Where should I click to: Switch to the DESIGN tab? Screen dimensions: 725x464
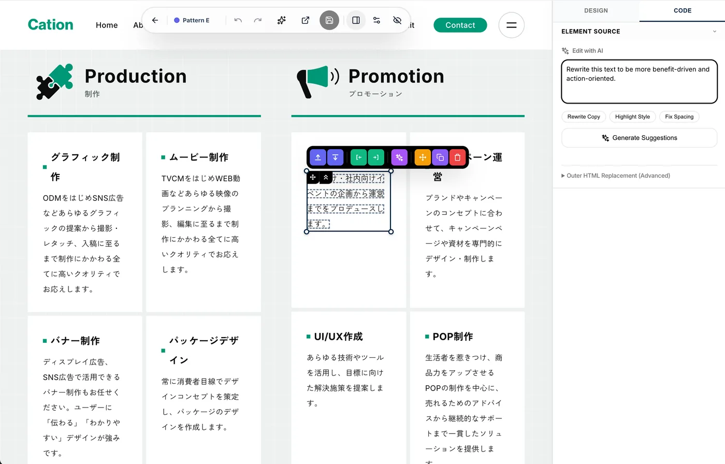(596, 10)
